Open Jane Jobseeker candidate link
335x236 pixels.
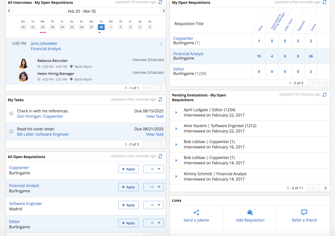coord(44,43)
